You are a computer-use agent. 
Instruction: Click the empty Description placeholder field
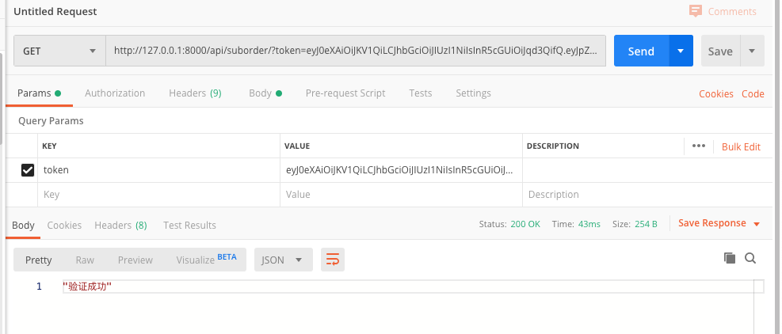point(647,195)
